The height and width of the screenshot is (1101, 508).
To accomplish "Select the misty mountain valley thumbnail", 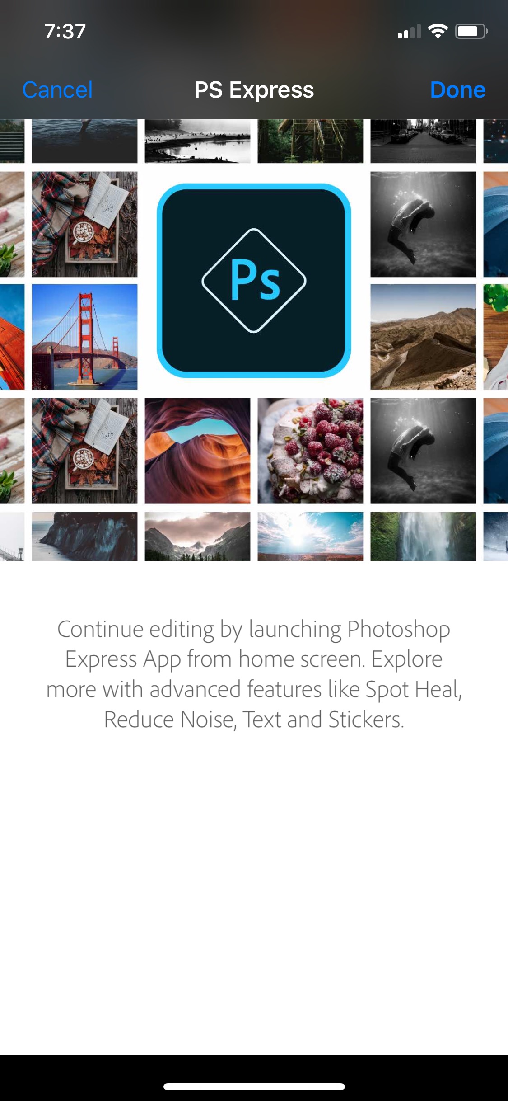I will click(x=197, y=536).
